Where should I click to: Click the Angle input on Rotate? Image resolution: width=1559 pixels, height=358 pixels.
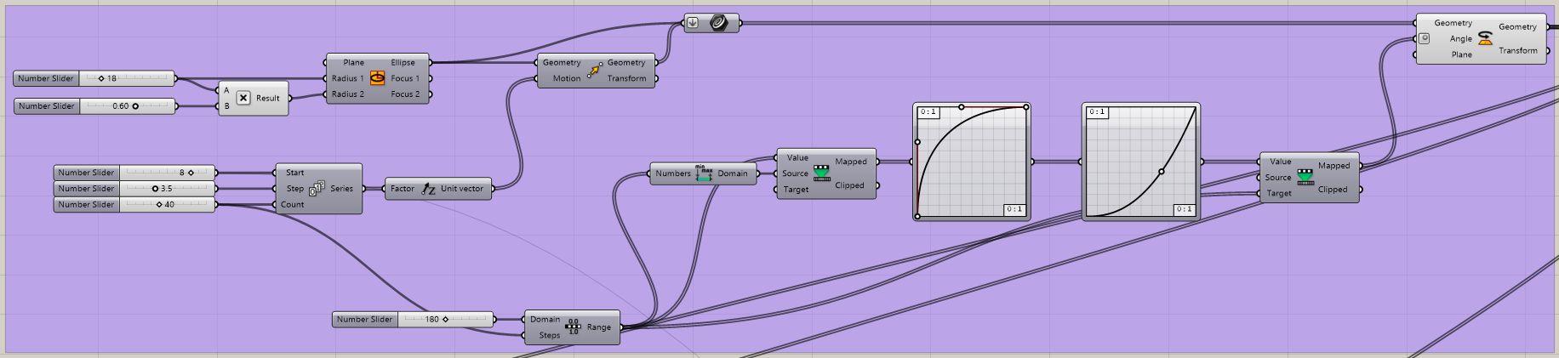(x=1461, y=38)
